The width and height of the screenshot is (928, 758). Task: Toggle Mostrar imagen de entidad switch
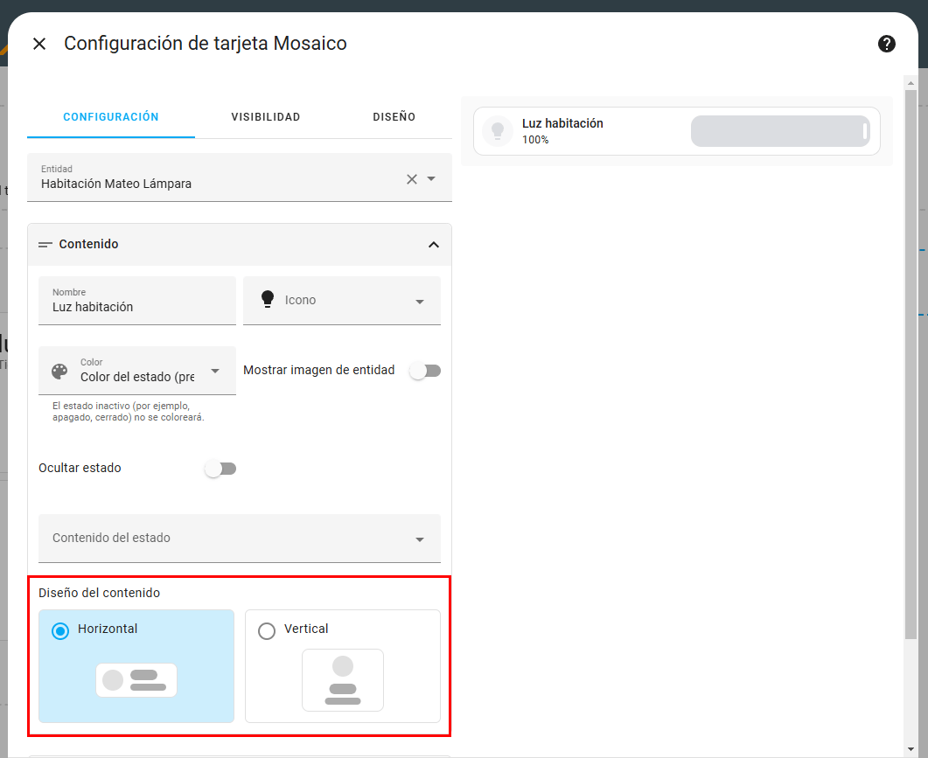426,371
